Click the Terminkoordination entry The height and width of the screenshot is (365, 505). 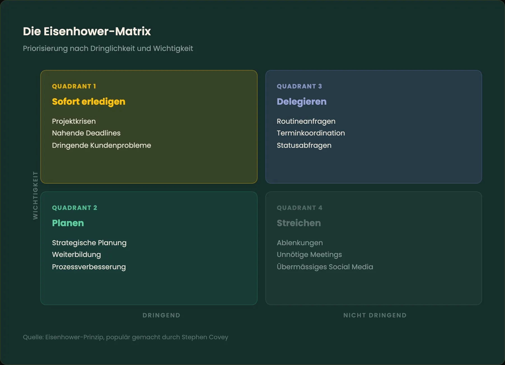311,133
